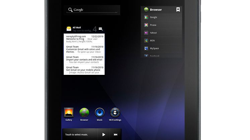Tap the MSN bookmark favicon
250x140 pixels.
point(146,40)
